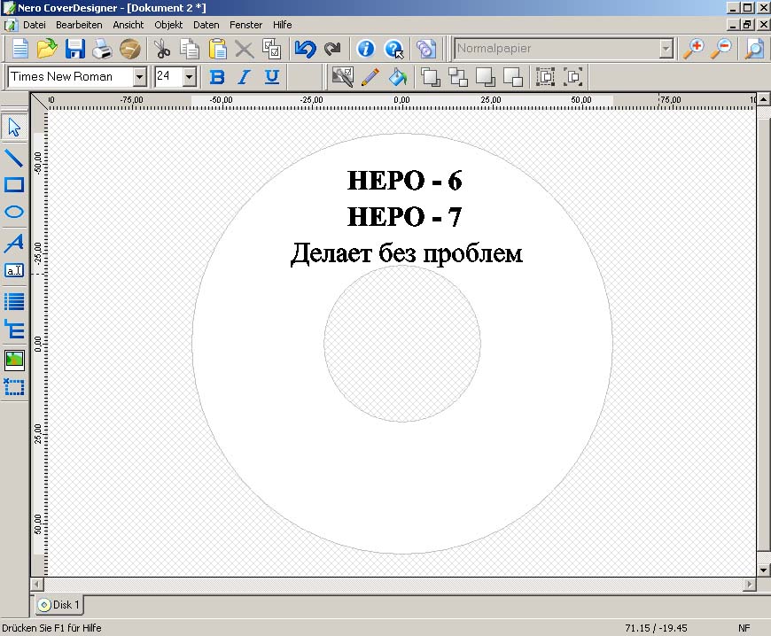Select the Track List tool

click(14, 301)
